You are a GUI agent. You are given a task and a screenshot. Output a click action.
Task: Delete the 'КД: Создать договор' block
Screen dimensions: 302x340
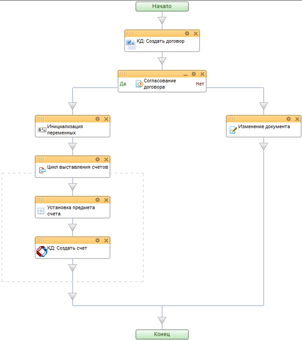[196, 33]
